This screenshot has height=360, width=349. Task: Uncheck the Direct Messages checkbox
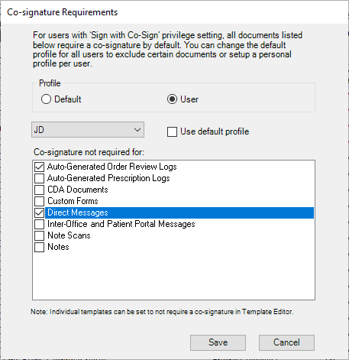pyautogui.click(x=39, y=212)
